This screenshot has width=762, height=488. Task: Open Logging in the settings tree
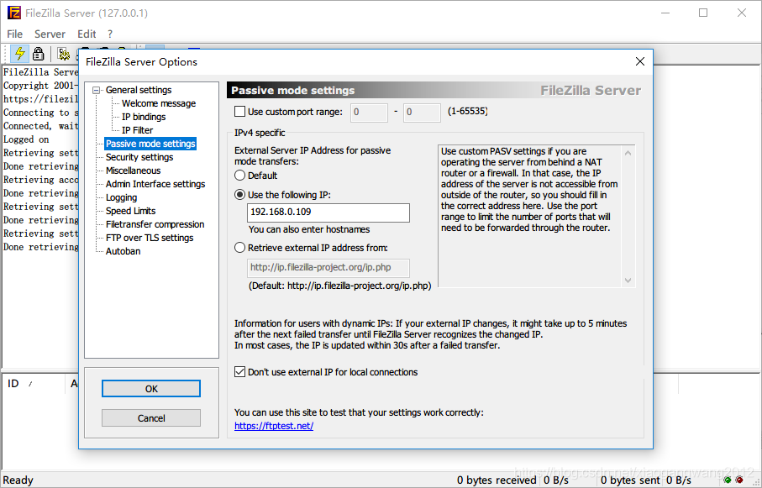pos(122,197)
